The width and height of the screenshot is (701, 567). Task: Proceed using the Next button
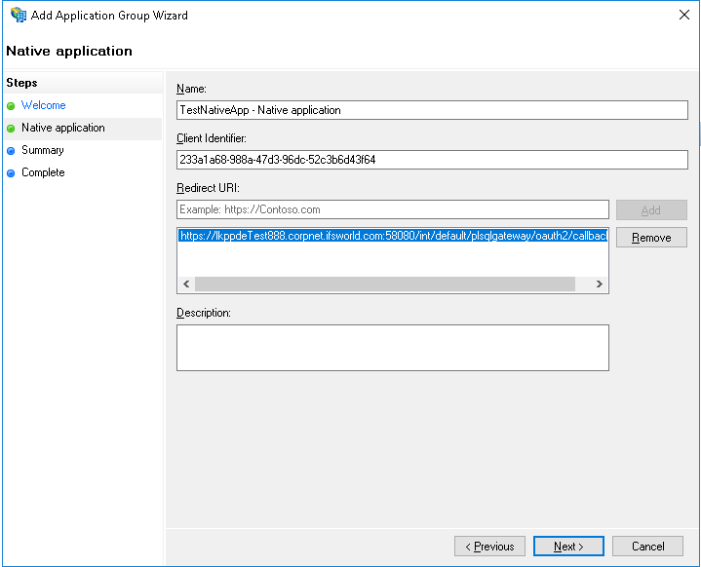pos(568,547)
